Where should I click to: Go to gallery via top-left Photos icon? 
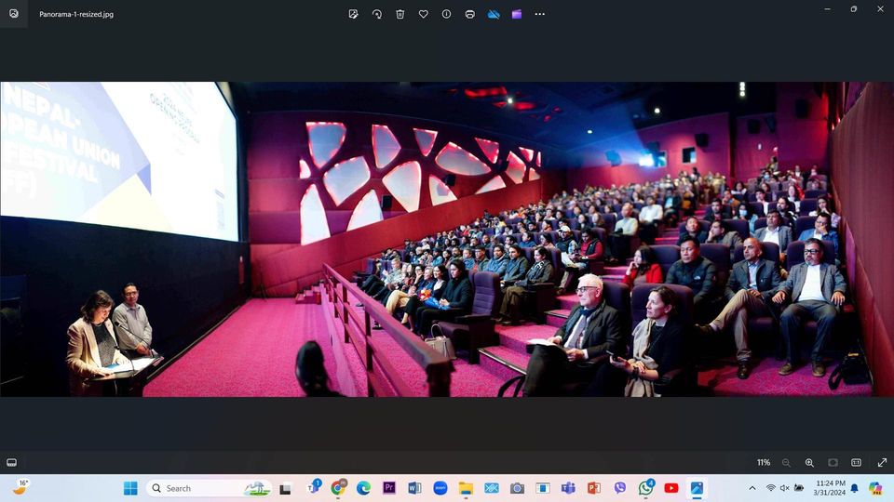point(14,14)
